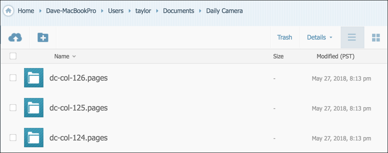Open dc-col-126.pages file name

coord(79,78)
